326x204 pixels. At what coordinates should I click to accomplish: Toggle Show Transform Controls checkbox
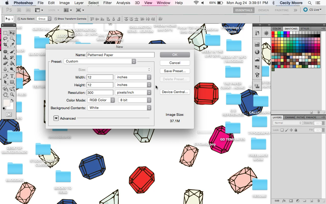pos(56,19)
